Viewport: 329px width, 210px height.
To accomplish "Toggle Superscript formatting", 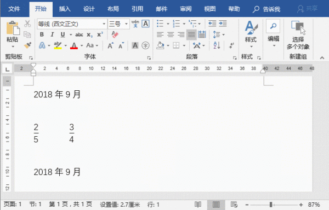I will (x=100, y=34).
